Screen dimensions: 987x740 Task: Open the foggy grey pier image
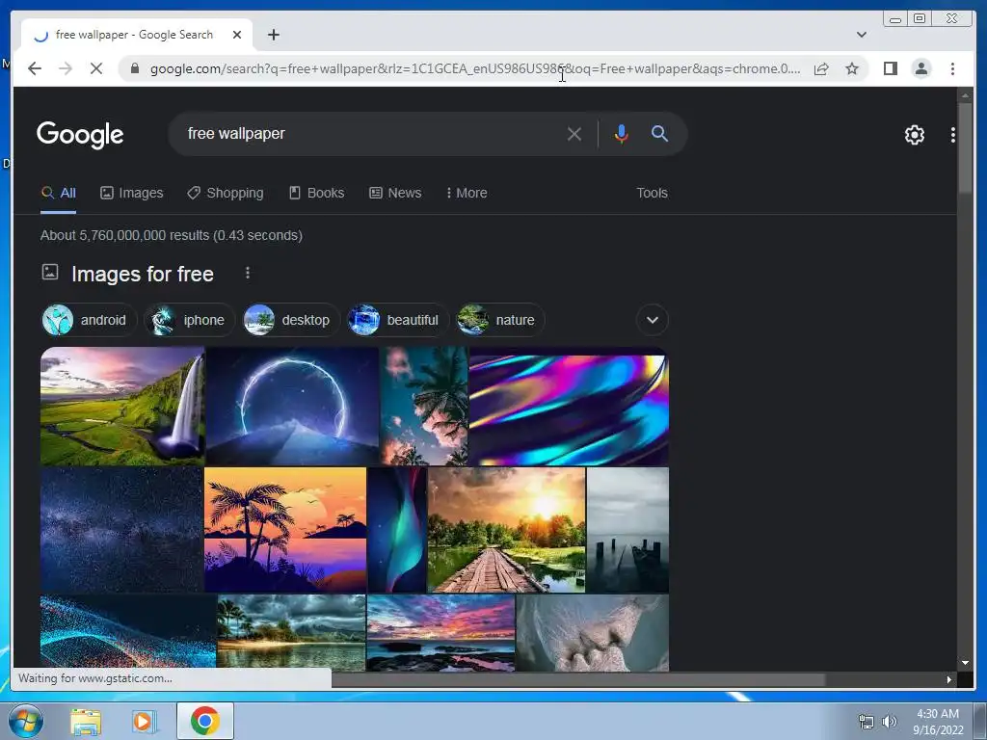tap(627, 530)
